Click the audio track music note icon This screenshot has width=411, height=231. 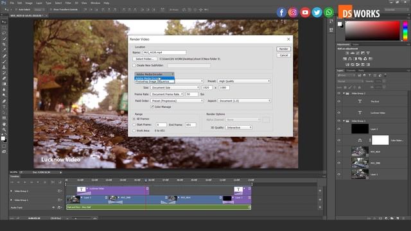pos(59,207)
